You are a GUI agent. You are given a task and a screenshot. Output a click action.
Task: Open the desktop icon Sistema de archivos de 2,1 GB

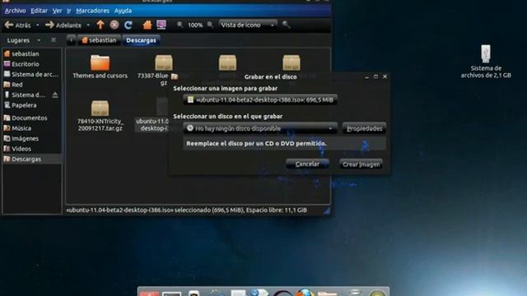[x=486, y=62]
